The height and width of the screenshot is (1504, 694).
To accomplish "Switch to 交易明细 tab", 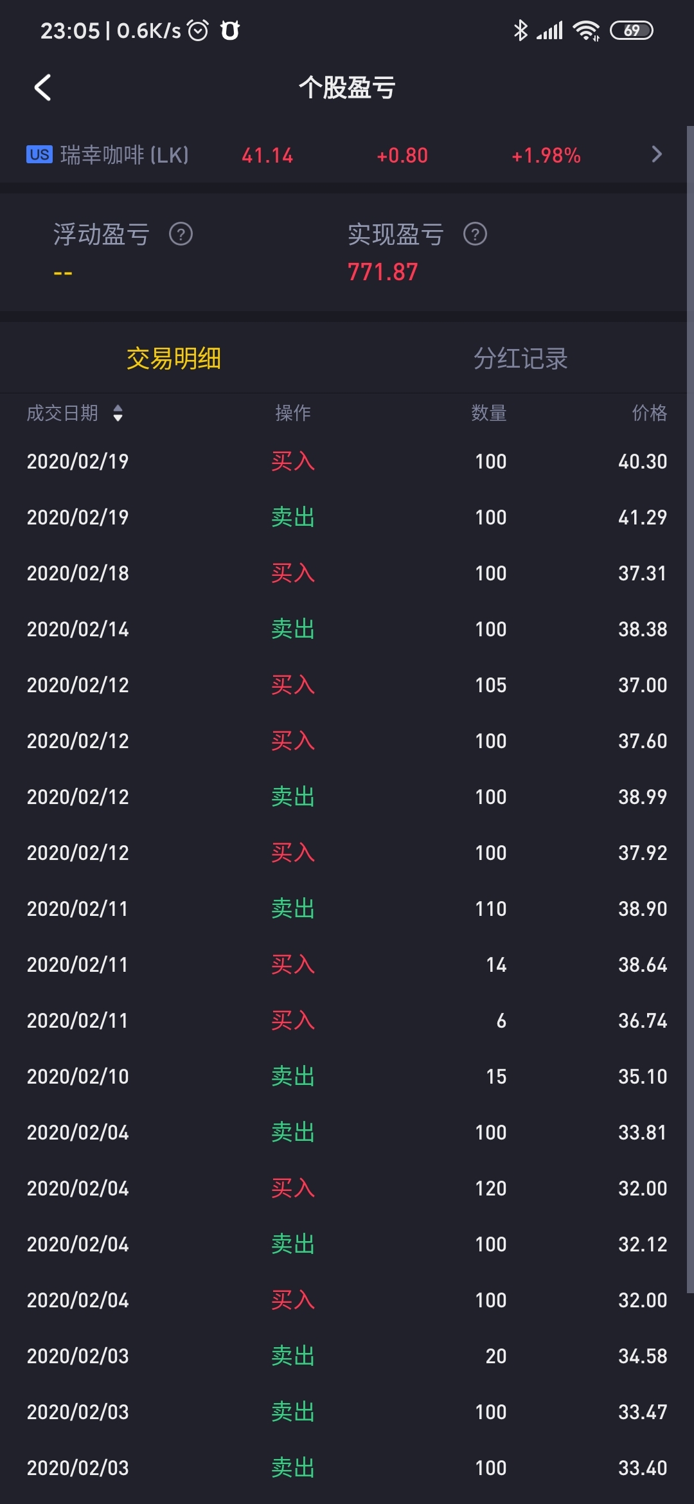I will pos(173,359).
